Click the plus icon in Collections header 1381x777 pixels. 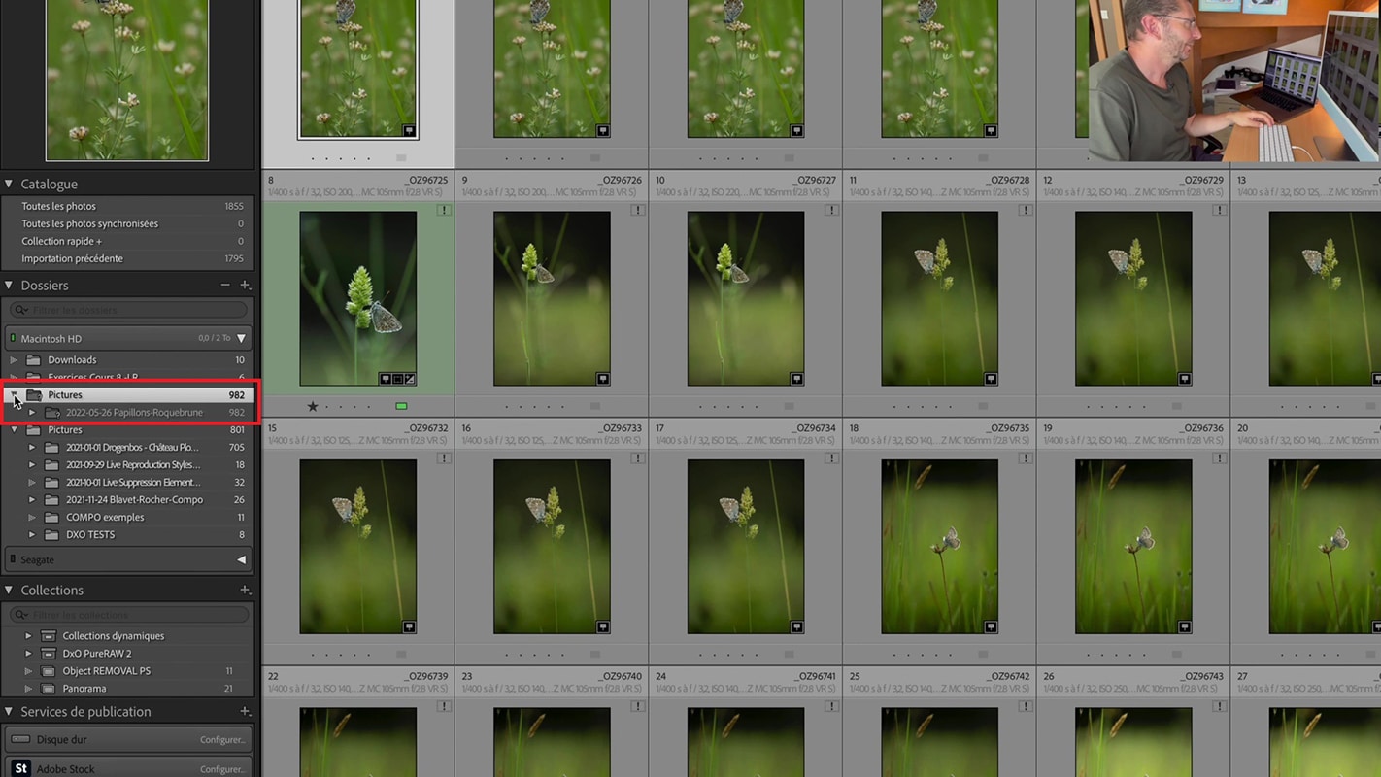pyautogui.click(x=246, y=591)
